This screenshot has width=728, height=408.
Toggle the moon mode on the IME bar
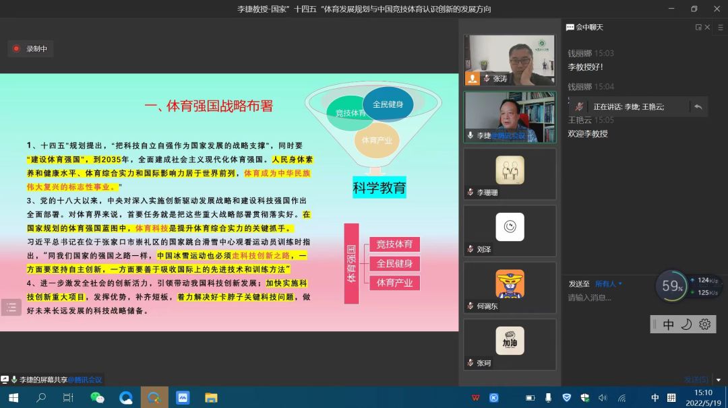[686, 325]
